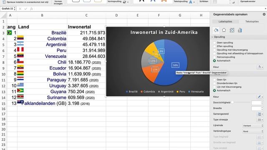Screen dimensions: 267x150
Task: Open the fill Kleur paint bucket dropdown
Action: click(260, 67)
